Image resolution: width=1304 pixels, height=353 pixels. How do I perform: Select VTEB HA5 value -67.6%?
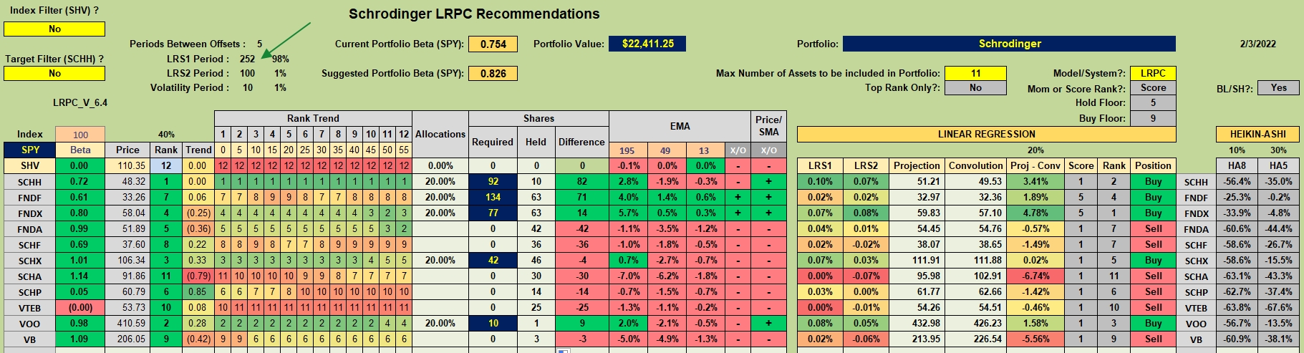pyautogui.click(x=1278, y=308)
